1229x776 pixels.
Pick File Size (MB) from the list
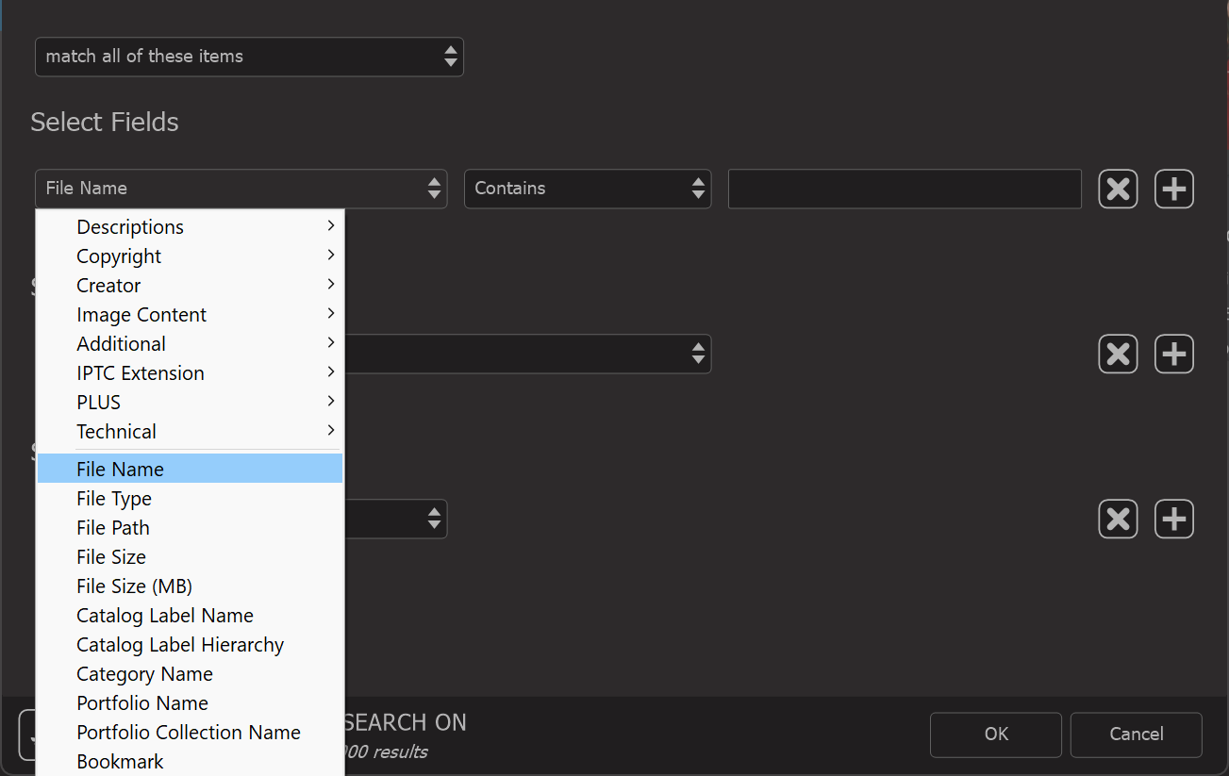point(190,586)
